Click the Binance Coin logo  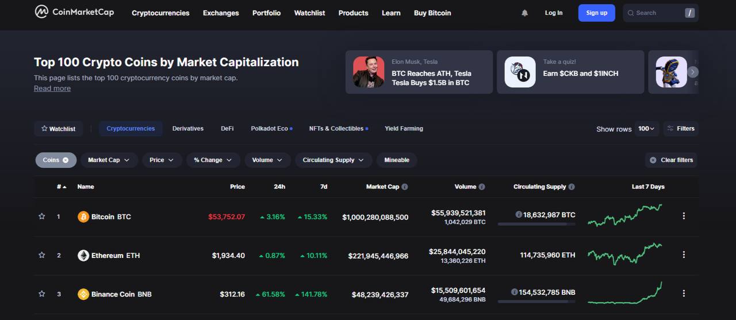click(x=83, y=294)
